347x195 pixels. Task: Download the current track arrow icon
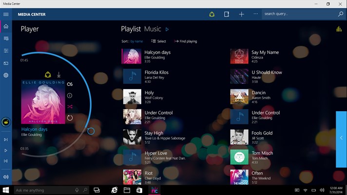58,75
